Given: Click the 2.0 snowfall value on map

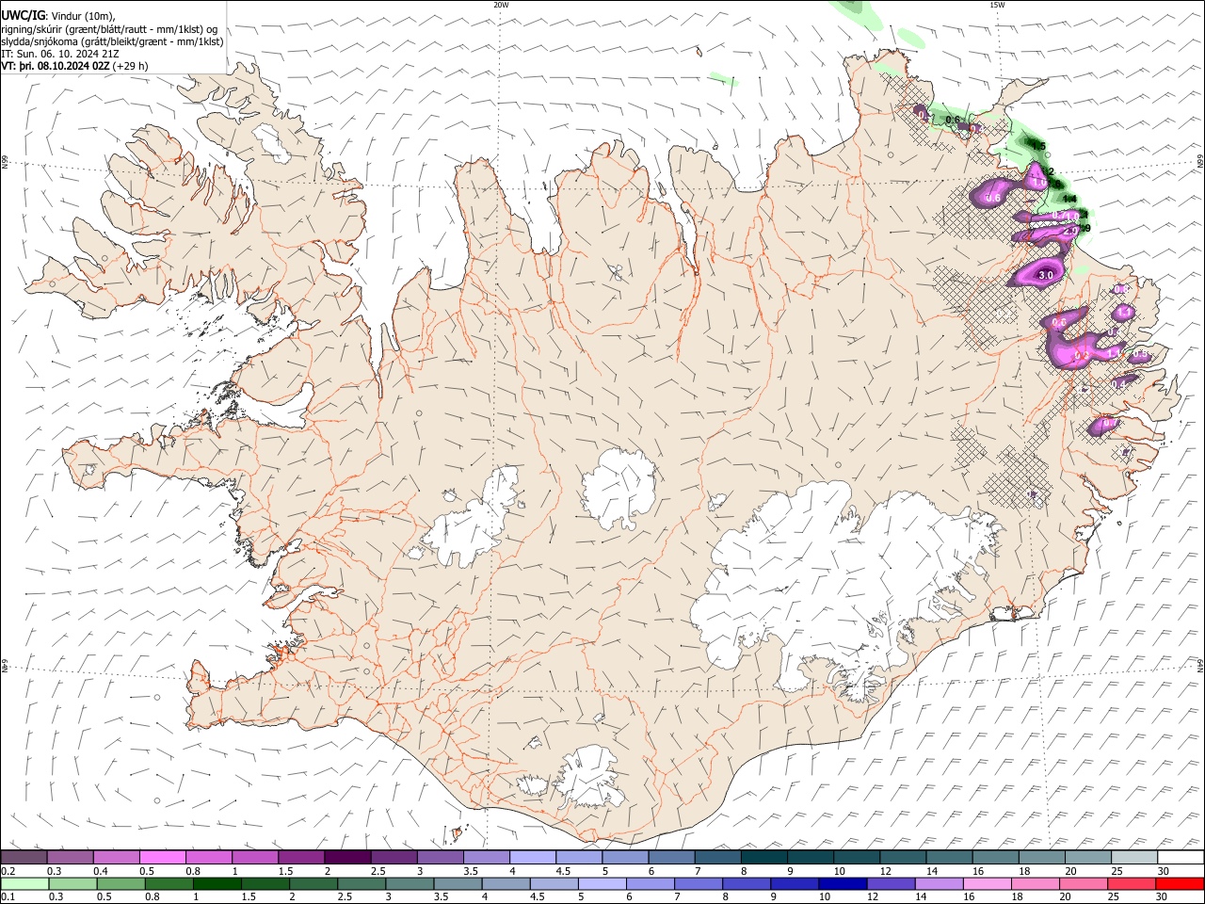Looking at the screenshot, I should pyautogui.click(x=1070, y=230).
